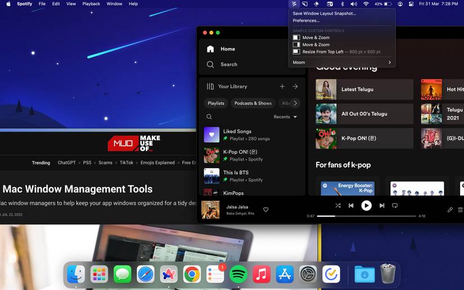The image size is (464, 290).
Task: Create playlist with plus icon
Action: coord(282,87)
